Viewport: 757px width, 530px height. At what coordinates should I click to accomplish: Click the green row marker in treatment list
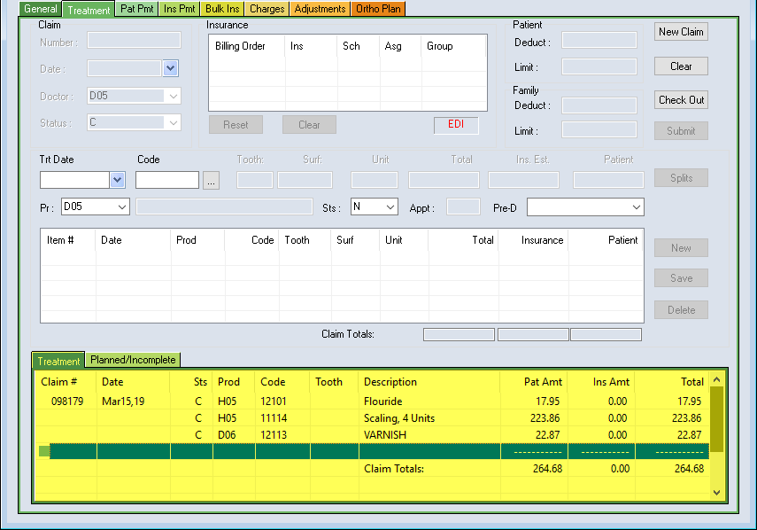pos(44,451)
